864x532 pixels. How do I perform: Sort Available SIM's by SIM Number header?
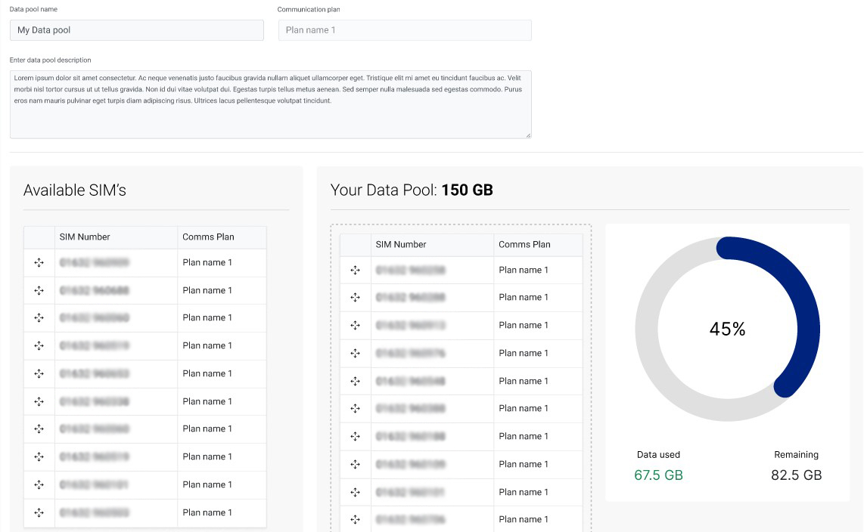[85, 237]
